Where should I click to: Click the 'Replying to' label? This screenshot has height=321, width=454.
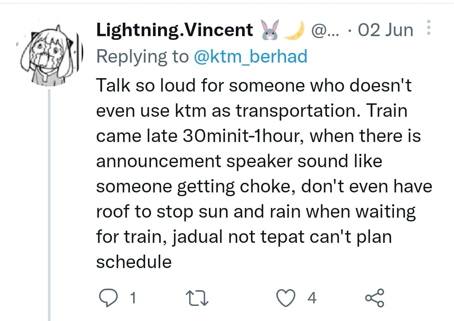click(143, 56)
